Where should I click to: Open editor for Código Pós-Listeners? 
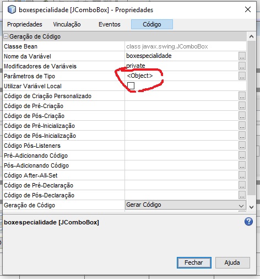(x=242, y=146)
